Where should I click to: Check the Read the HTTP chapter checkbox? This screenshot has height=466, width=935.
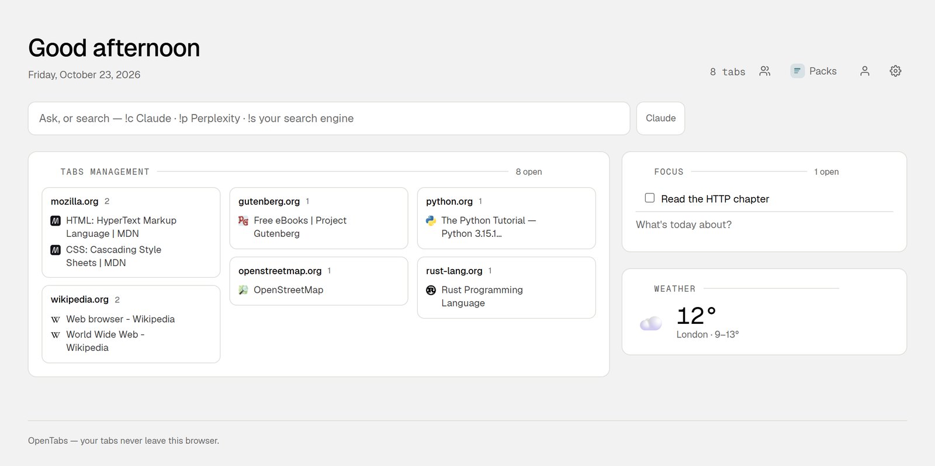click(649, 198)
